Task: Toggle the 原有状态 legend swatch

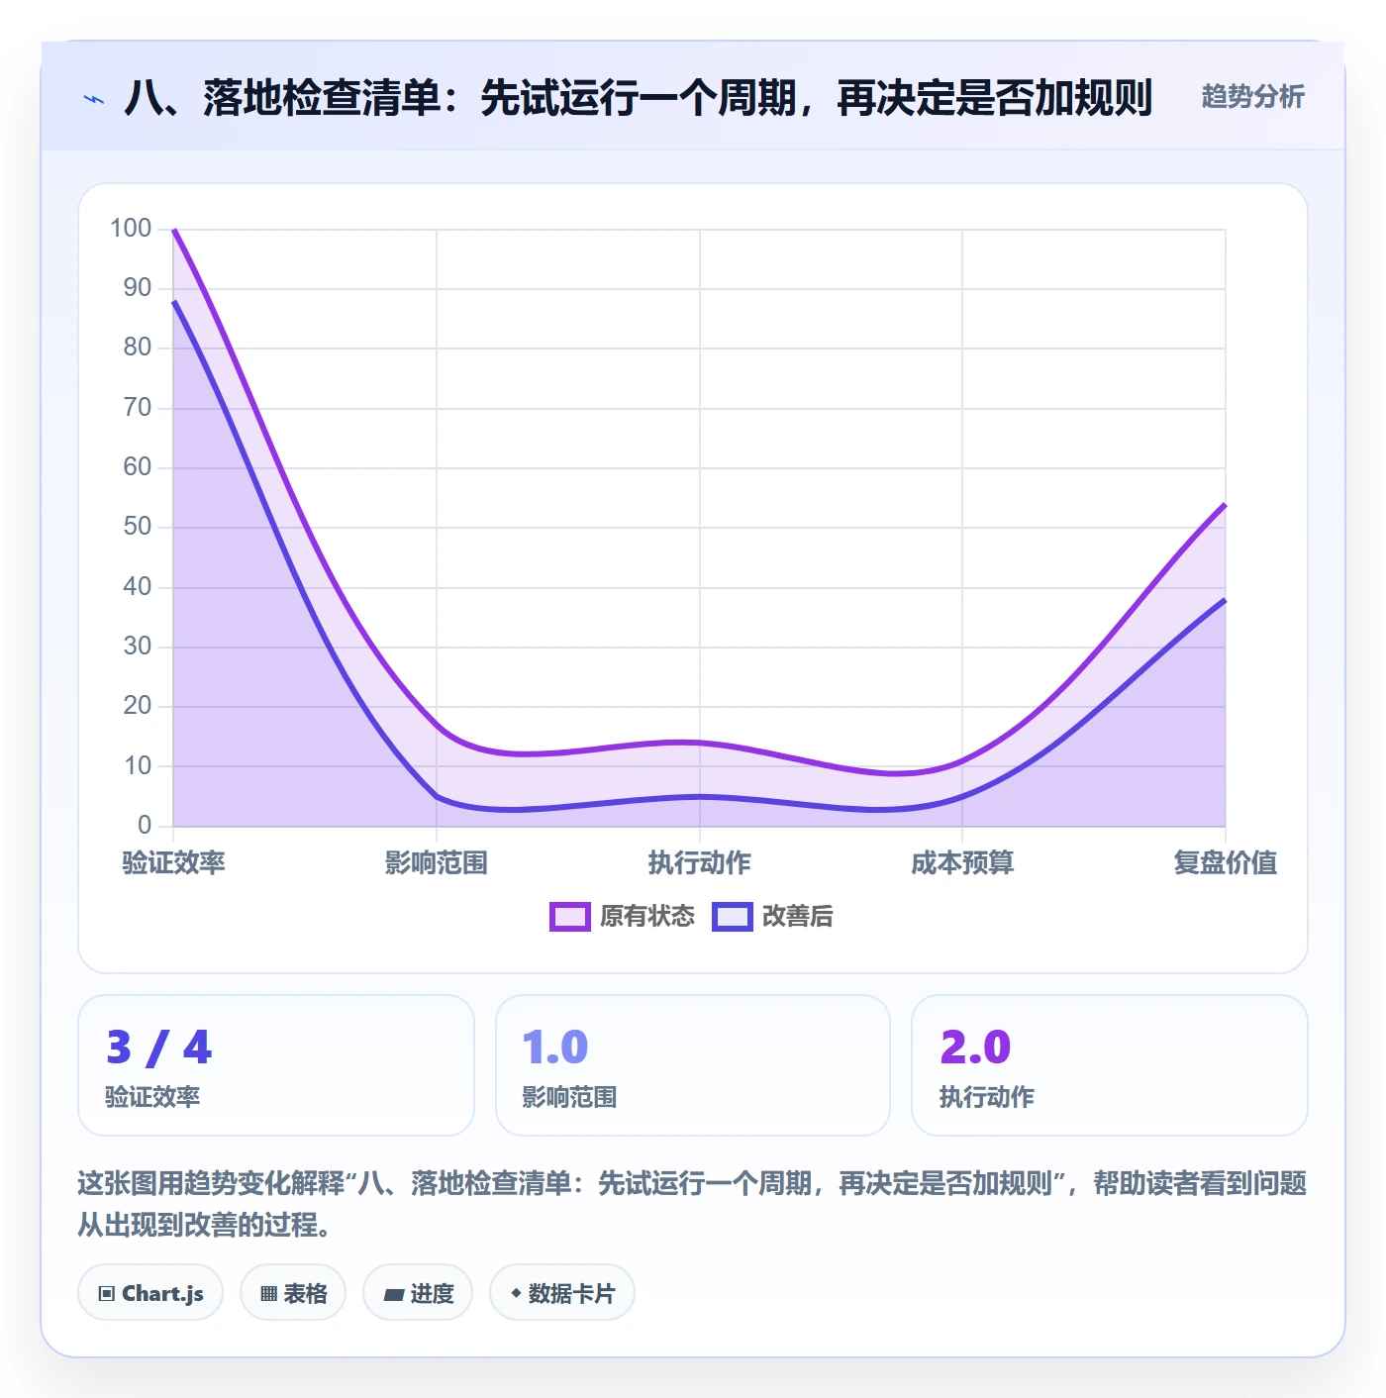Action: 570,917
